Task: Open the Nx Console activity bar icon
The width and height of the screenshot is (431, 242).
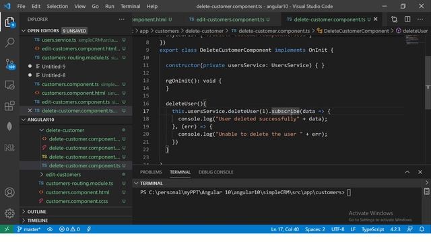Action: 9,148
